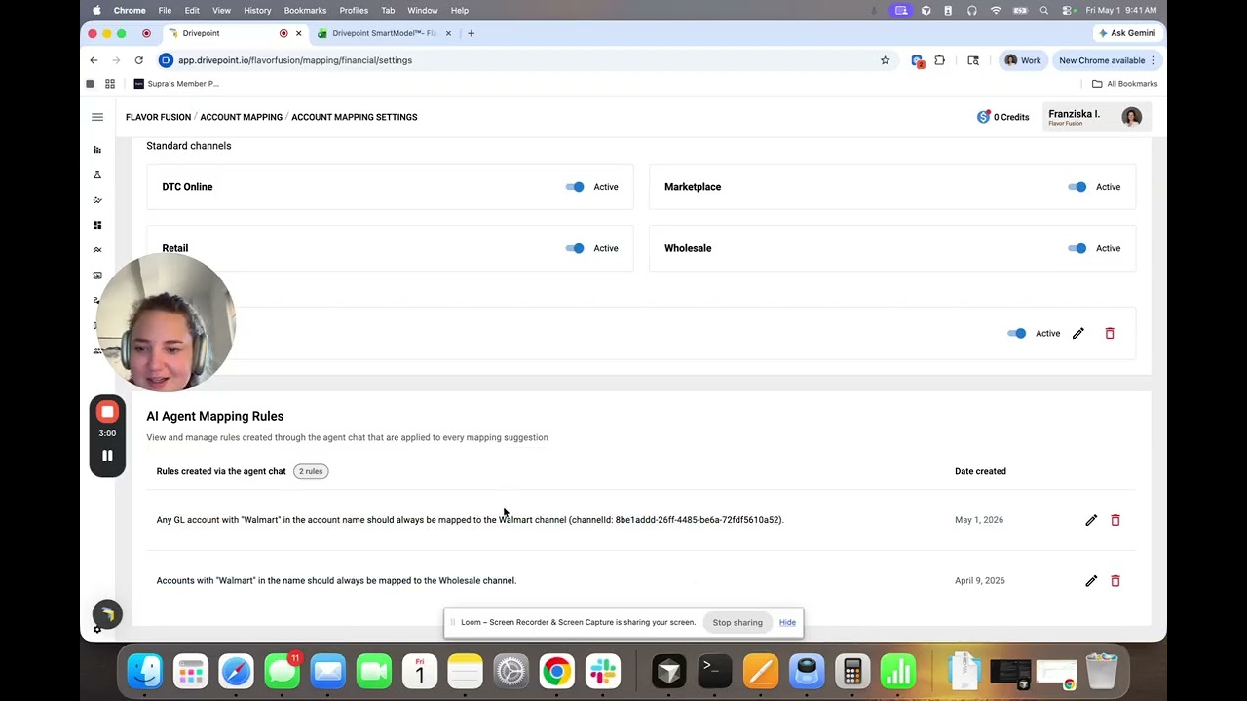Toggle Marketplace channel active switch

[1077, 187]
